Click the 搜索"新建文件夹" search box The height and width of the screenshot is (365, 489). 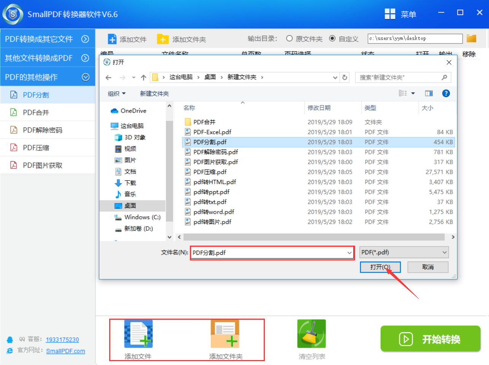403,78
